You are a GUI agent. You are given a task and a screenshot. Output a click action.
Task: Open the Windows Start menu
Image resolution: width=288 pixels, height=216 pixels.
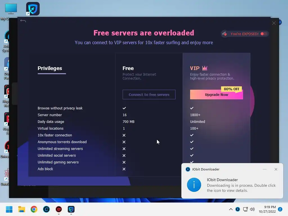(x=9, y=209)
